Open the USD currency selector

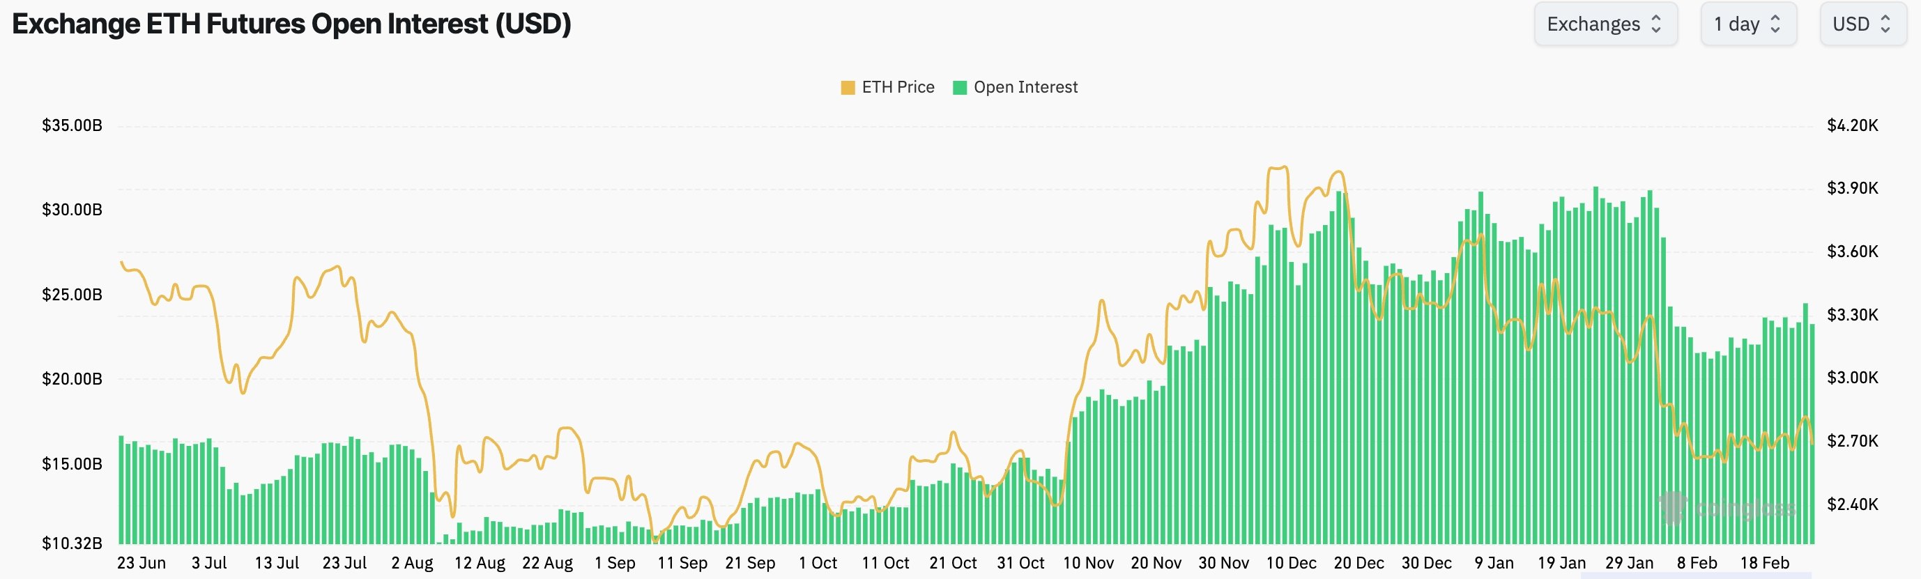coord(1863,23)
